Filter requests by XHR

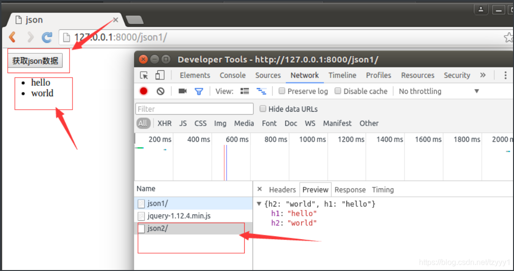165,123
